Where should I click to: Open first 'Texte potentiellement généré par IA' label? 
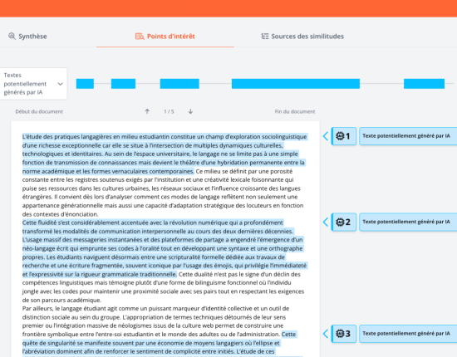point(408,136)
